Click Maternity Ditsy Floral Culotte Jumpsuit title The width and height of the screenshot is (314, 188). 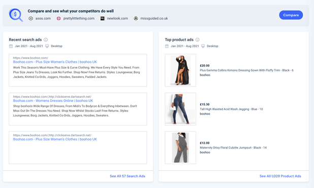233,147
